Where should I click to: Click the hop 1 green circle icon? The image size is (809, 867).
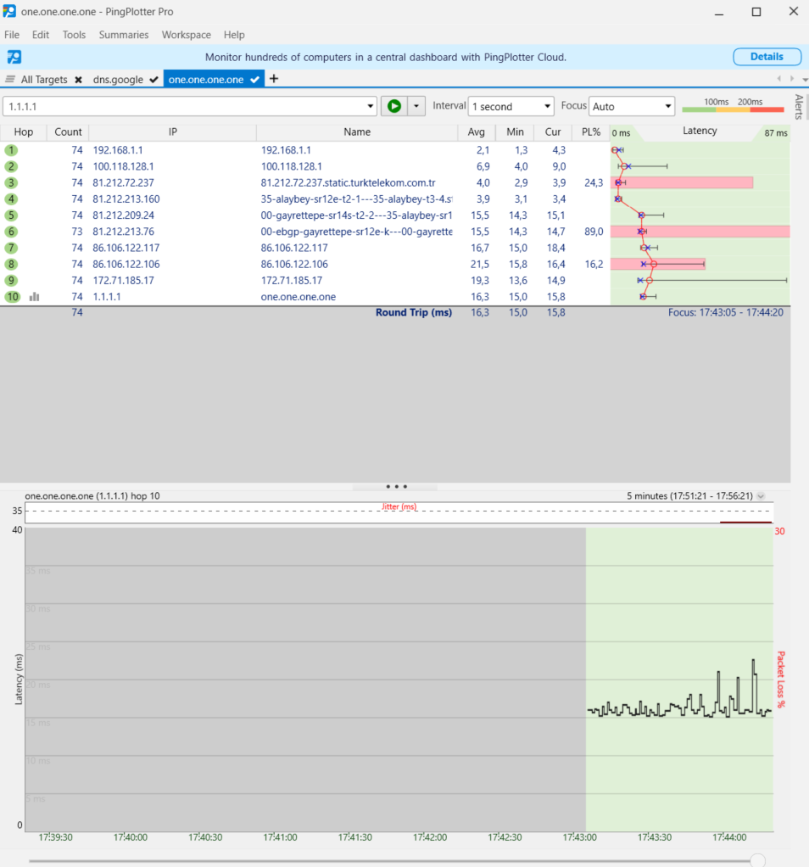(x=11, y=150)
